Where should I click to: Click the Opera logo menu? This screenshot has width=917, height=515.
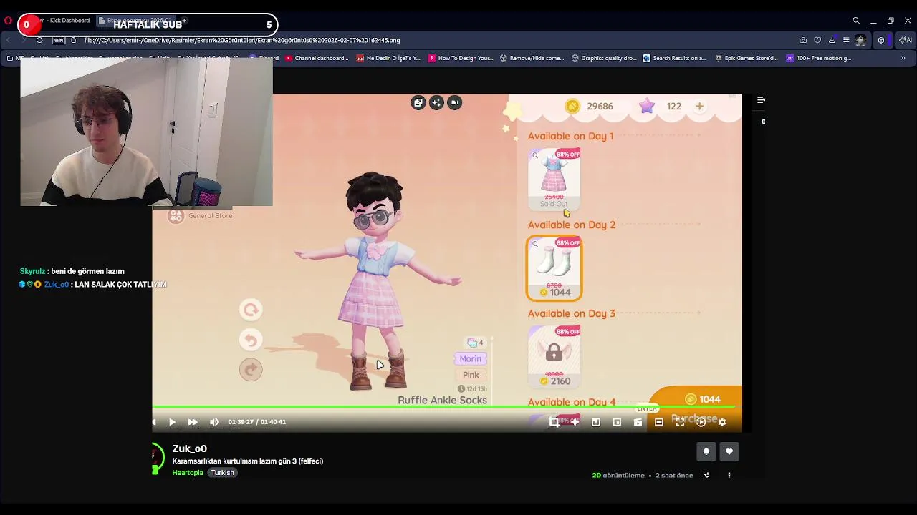8,21
